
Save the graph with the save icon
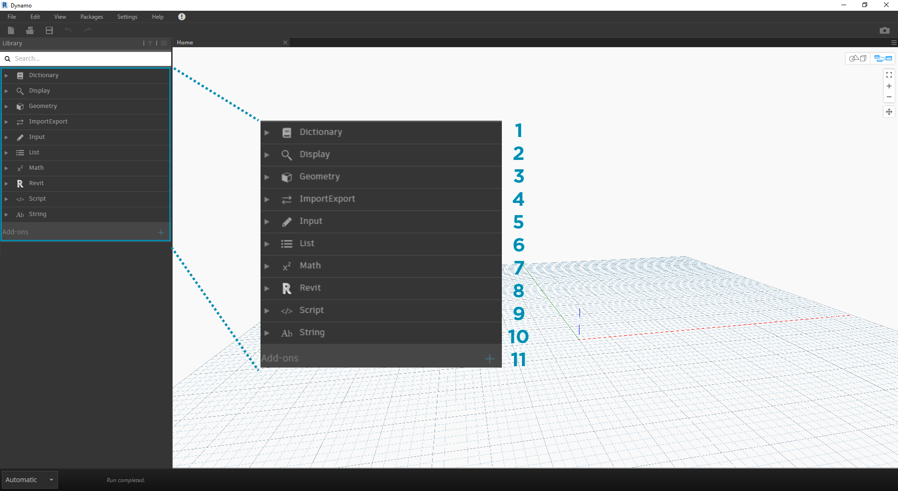[49, 30]
